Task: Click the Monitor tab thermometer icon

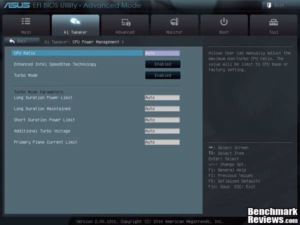Action: click(174, 21)
